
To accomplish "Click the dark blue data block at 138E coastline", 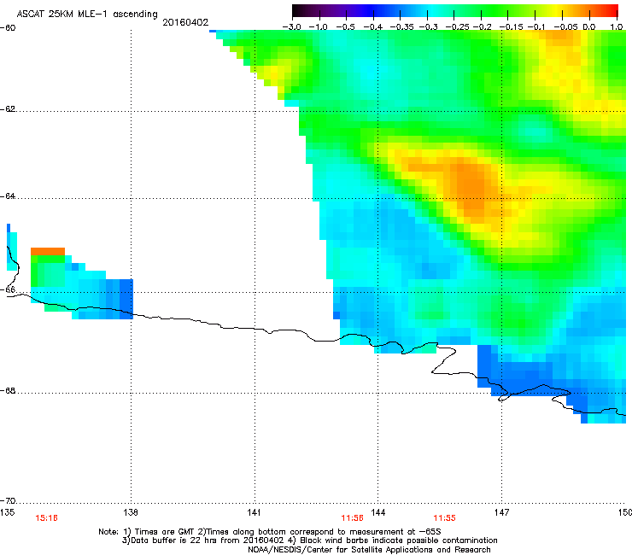I will click(x=126, y=299).
